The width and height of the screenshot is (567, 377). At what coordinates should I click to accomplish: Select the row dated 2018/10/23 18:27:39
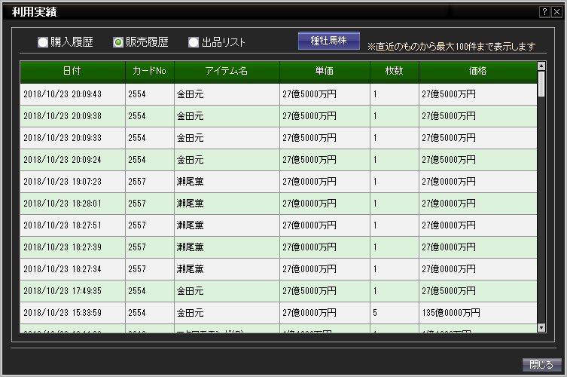pyautogui.click(x=279, y=247)
